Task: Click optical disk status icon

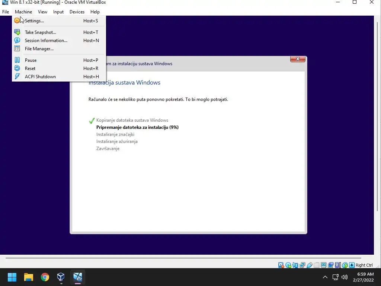Action: pyautogui.click(x=288, y=265)
